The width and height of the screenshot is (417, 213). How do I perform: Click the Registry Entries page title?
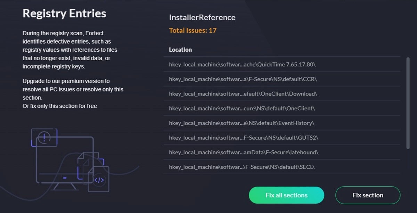pos(64,14)
